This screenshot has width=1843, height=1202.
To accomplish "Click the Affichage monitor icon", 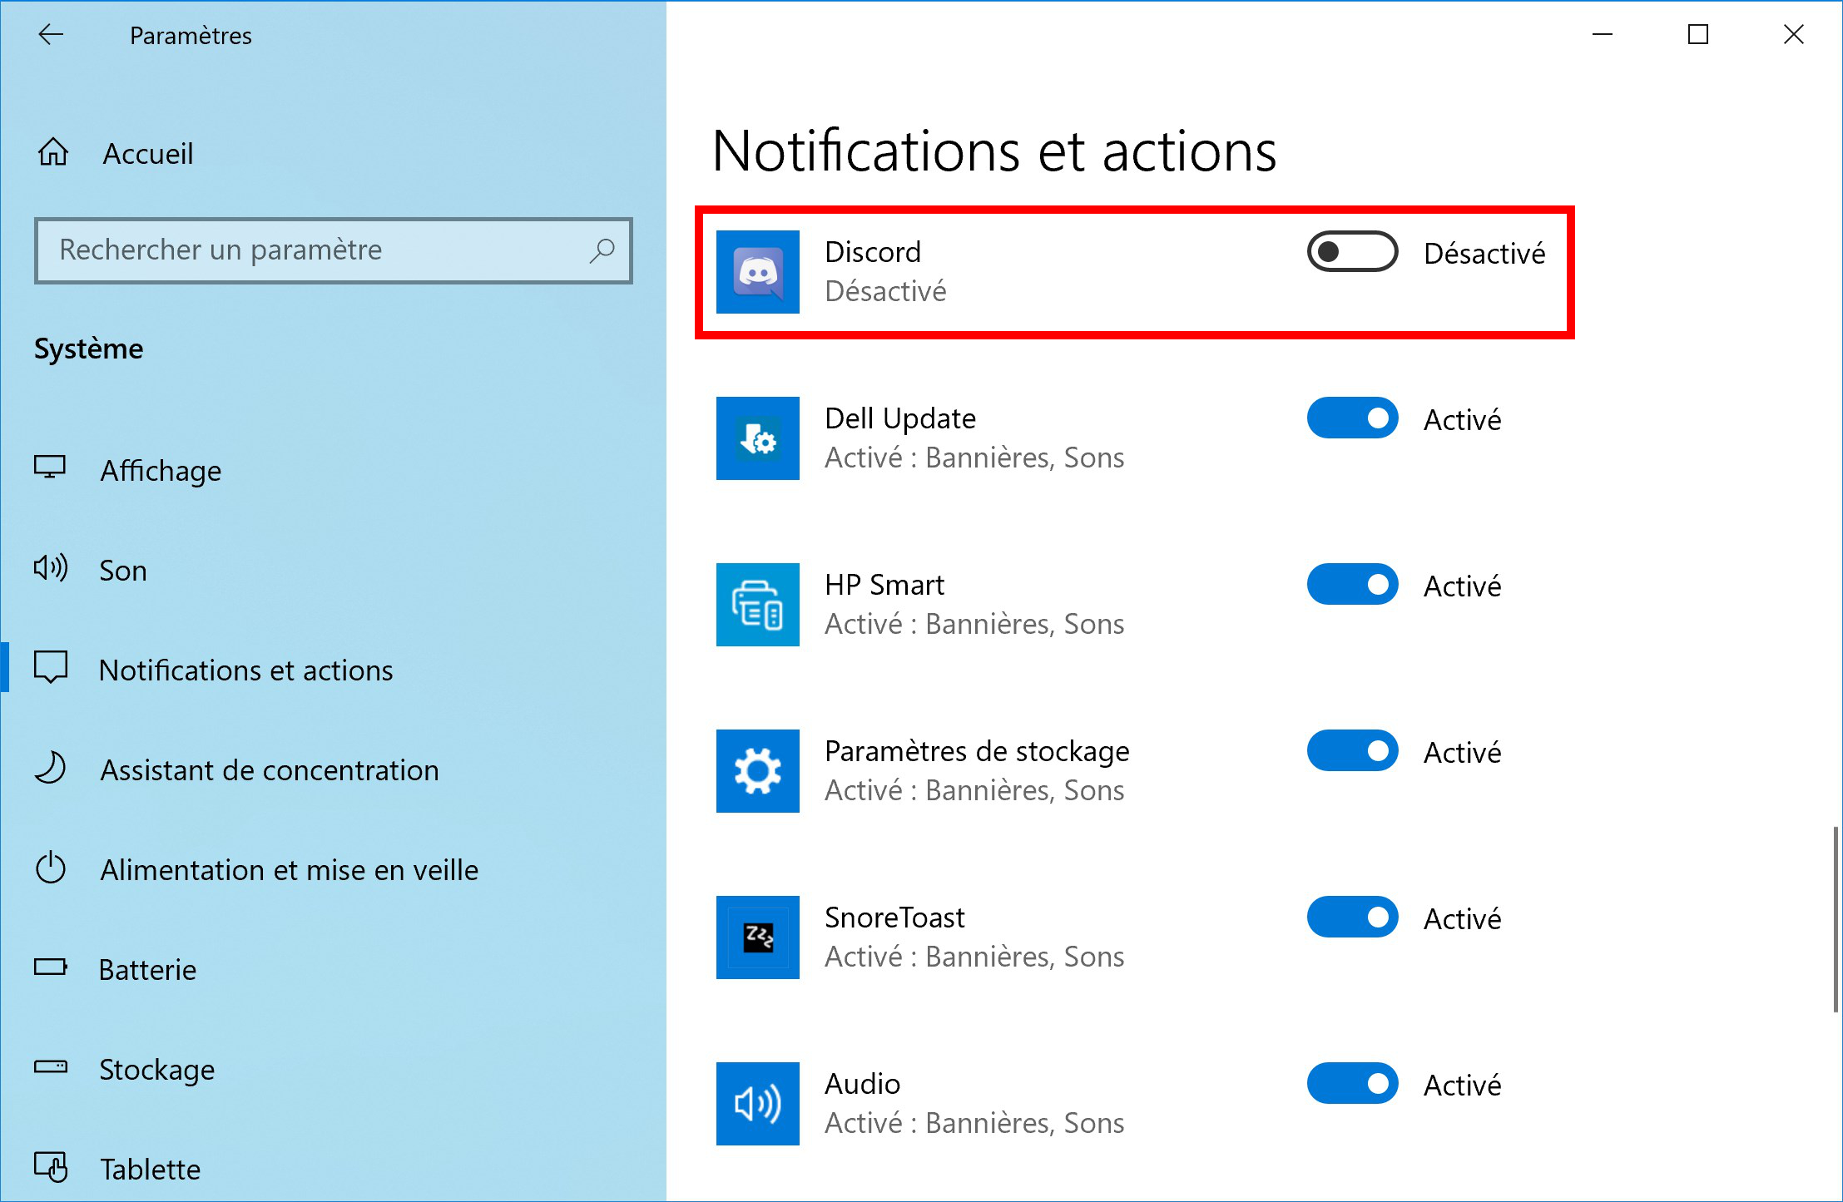I will 50,468.
